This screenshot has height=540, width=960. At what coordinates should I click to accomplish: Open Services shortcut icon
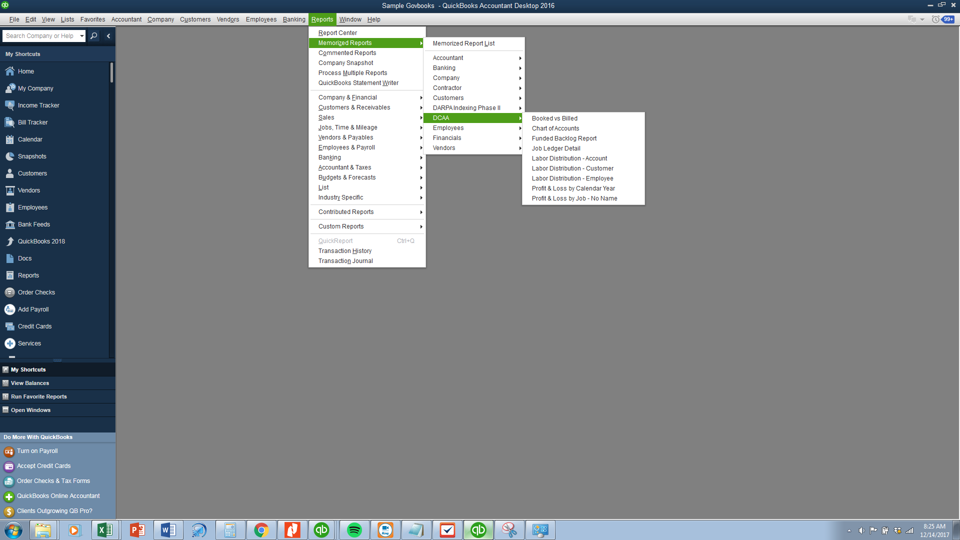tap(9, 343)
